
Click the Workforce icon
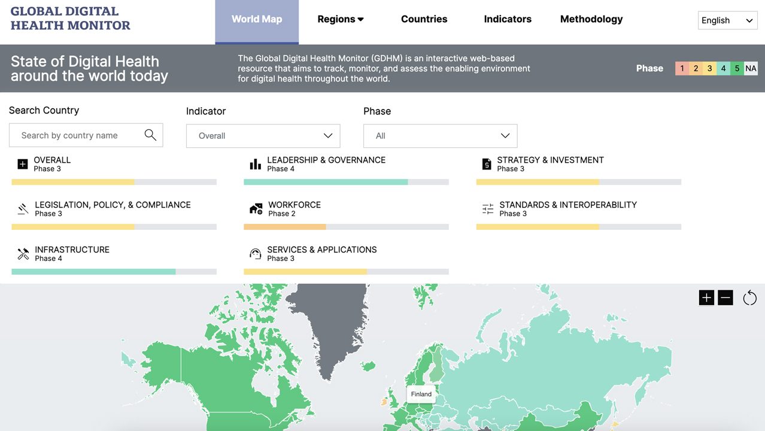(256, 209)
